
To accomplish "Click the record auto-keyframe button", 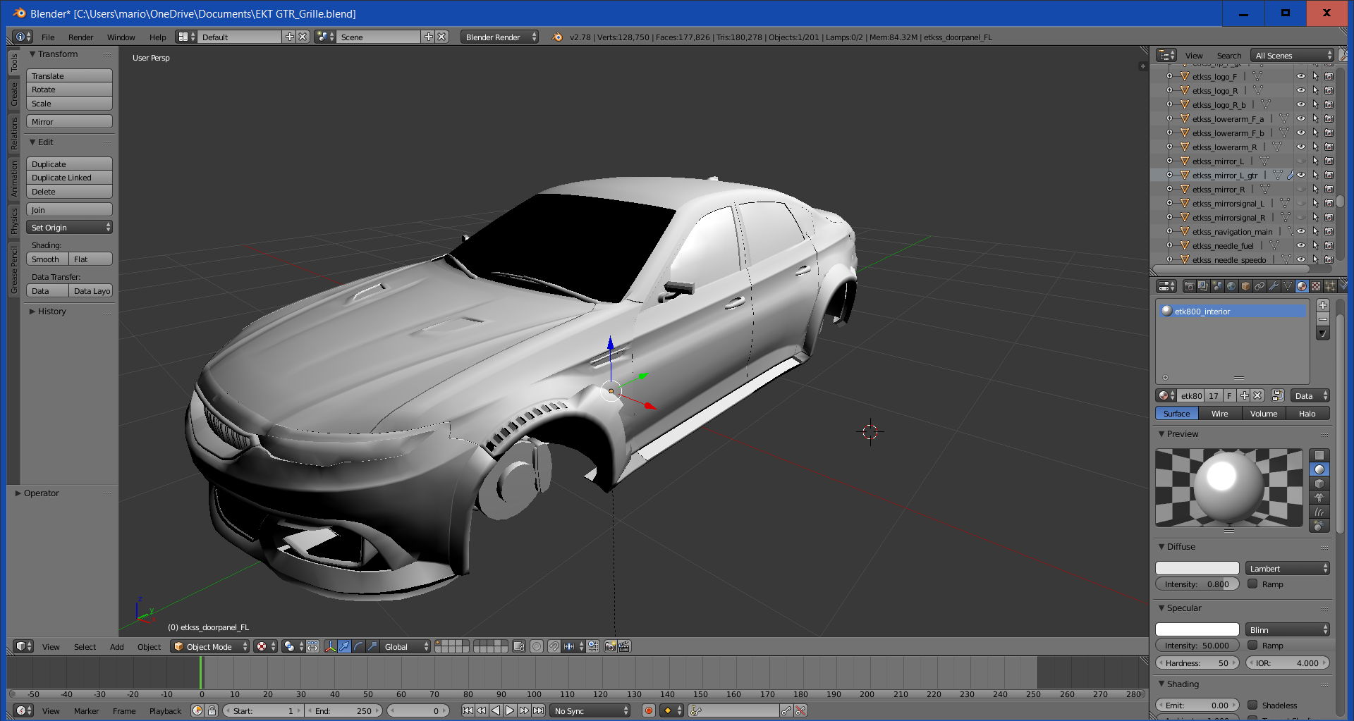I will pyautogui.click(x=649, y=710).
